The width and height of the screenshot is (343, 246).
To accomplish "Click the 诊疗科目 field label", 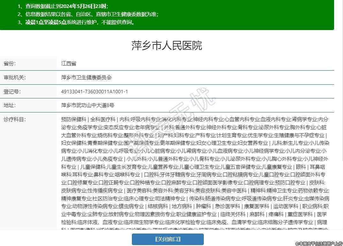I will [x=14, y=119].
